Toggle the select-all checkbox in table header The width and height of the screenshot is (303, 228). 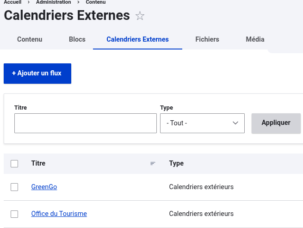tap(14, 164)
